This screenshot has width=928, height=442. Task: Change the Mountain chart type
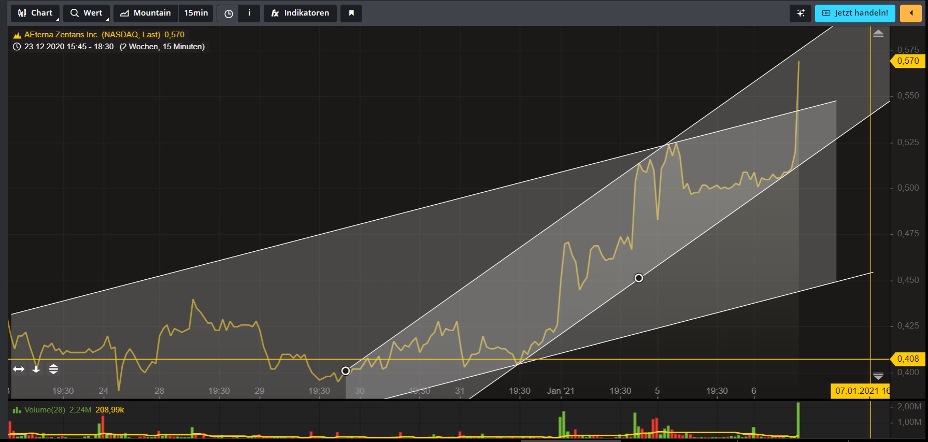(x=146, y=13)
